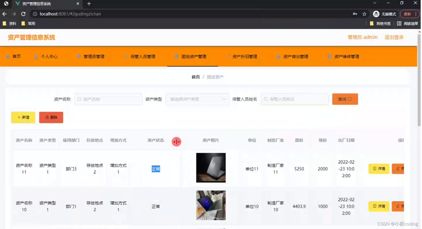Open the 常用 bookmark folder
This screenshot has width=422, height=229.
tap(28, 24)
